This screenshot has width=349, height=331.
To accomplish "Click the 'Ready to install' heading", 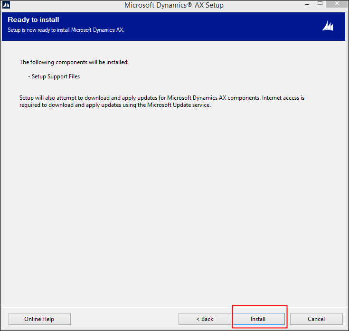I will (x=33, y=19).
